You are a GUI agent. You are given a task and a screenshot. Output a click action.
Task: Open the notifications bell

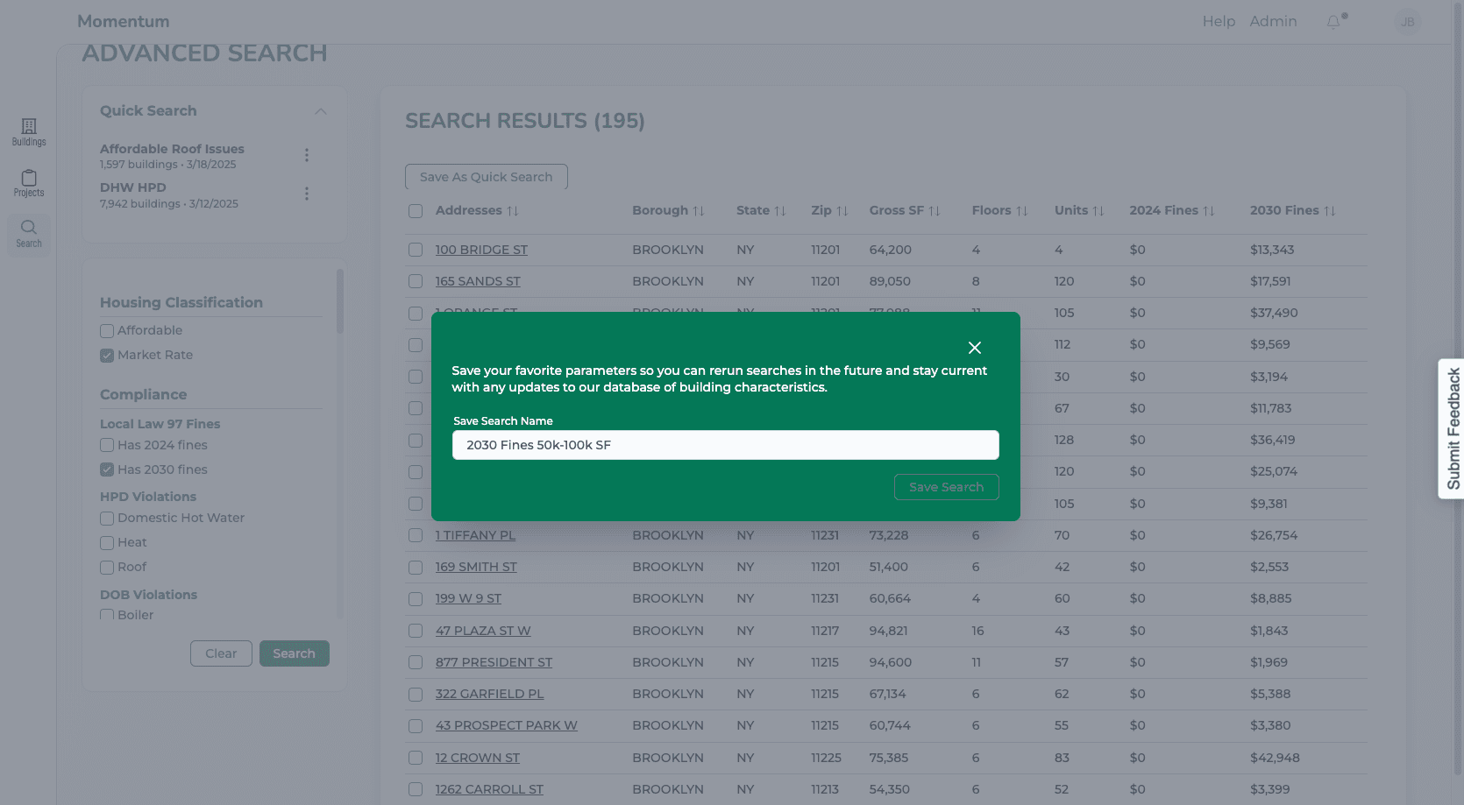click(1333, 22)
